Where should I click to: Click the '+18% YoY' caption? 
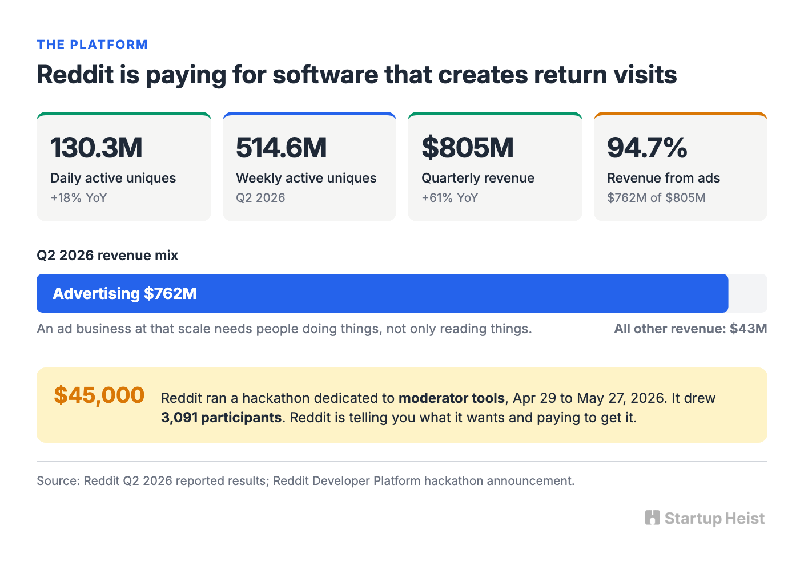79,197
